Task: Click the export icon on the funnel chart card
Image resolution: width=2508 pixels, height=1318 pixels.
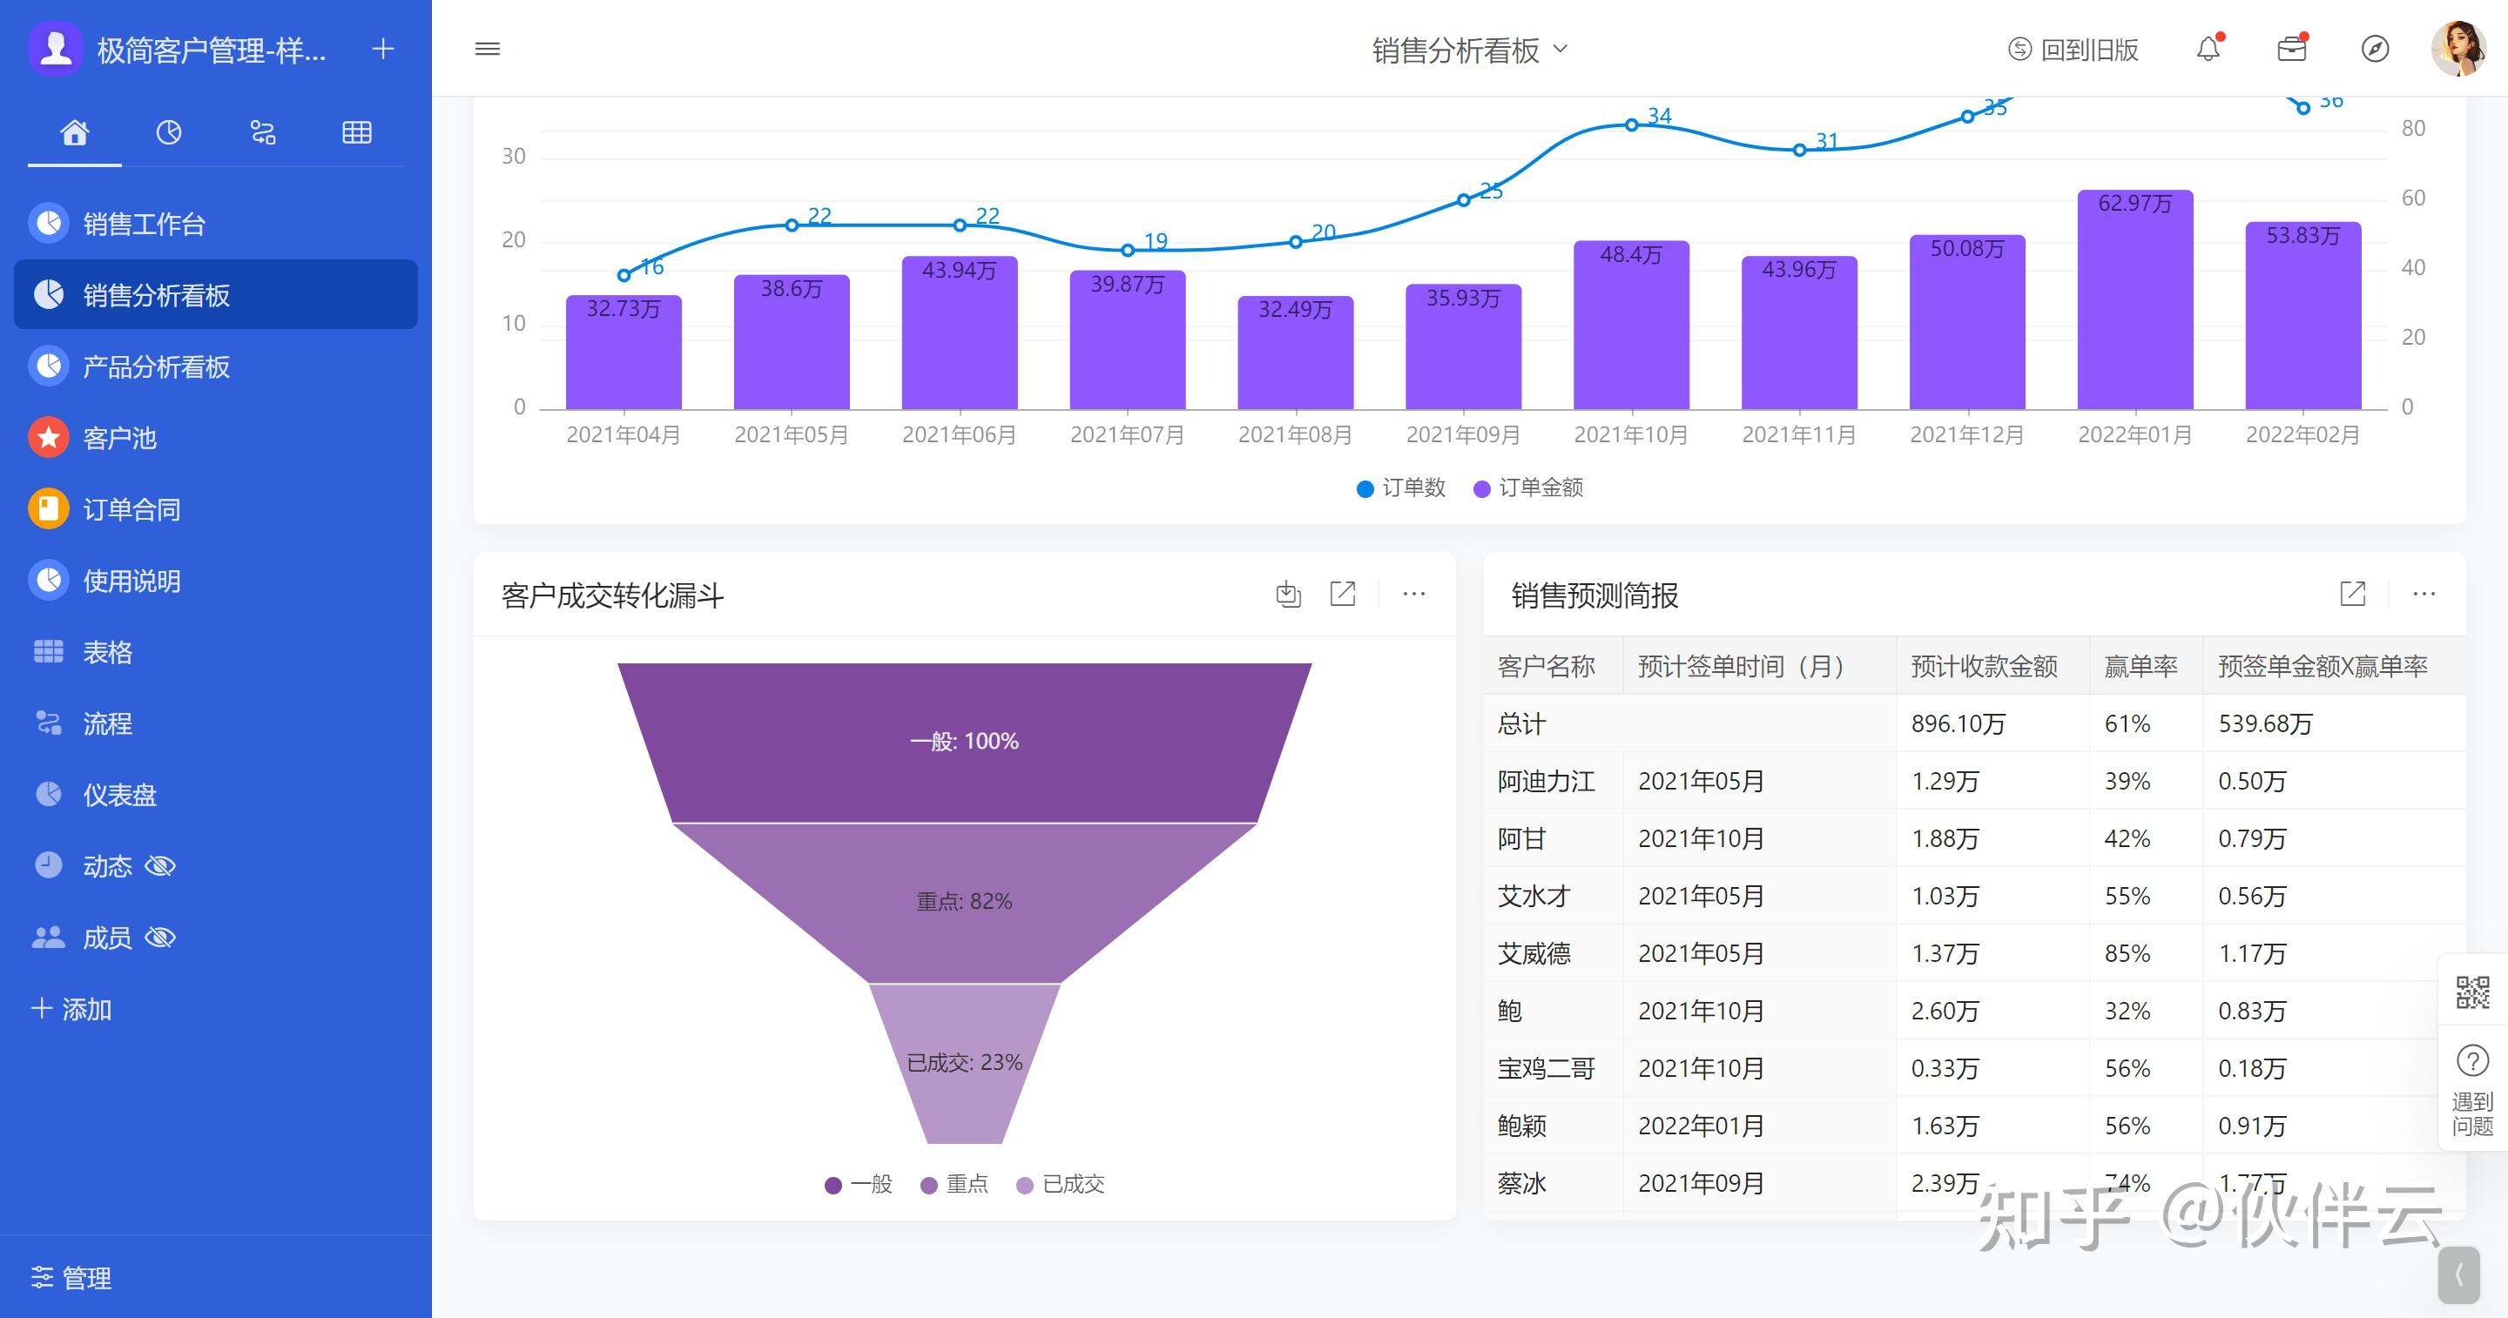Action: (x=1288, y=594)
